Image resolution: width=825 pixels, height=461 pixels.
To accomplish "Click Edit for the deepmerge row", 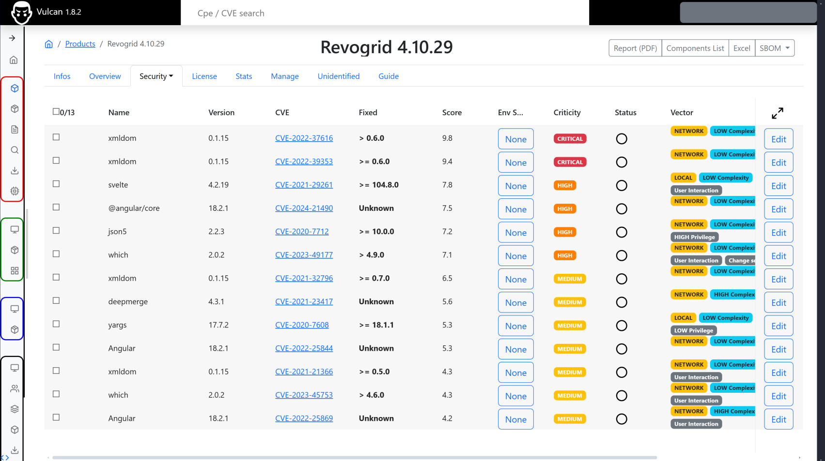I will pos(778,303).
